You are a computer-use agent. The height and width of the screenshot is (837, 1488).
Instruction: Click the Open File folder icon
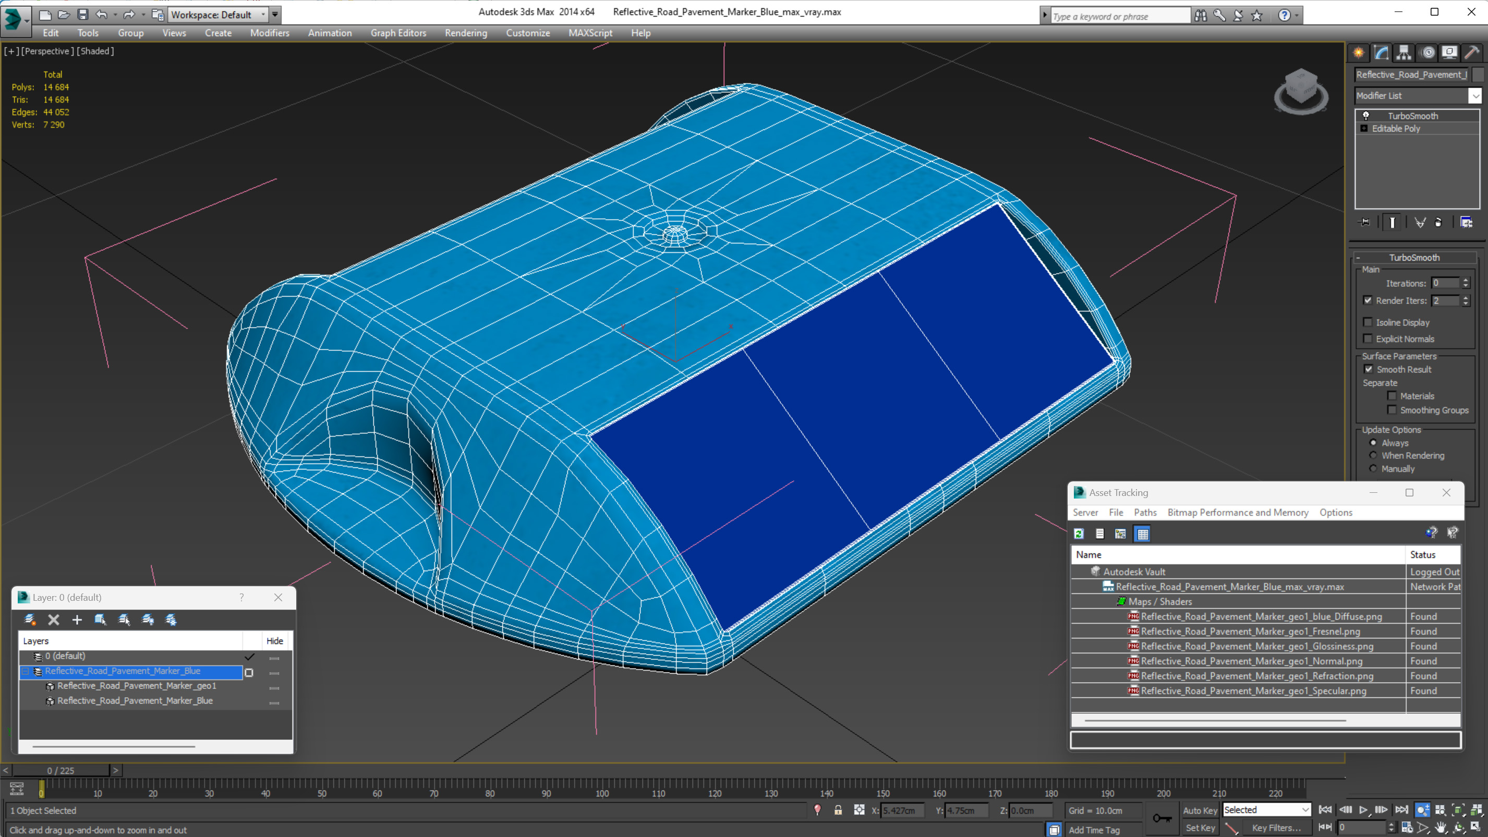[64, 15]
